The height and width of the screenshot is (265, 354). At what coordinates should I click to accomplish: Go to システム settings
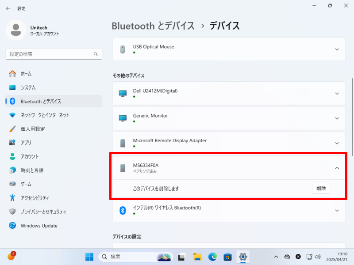tap(54, 87)
